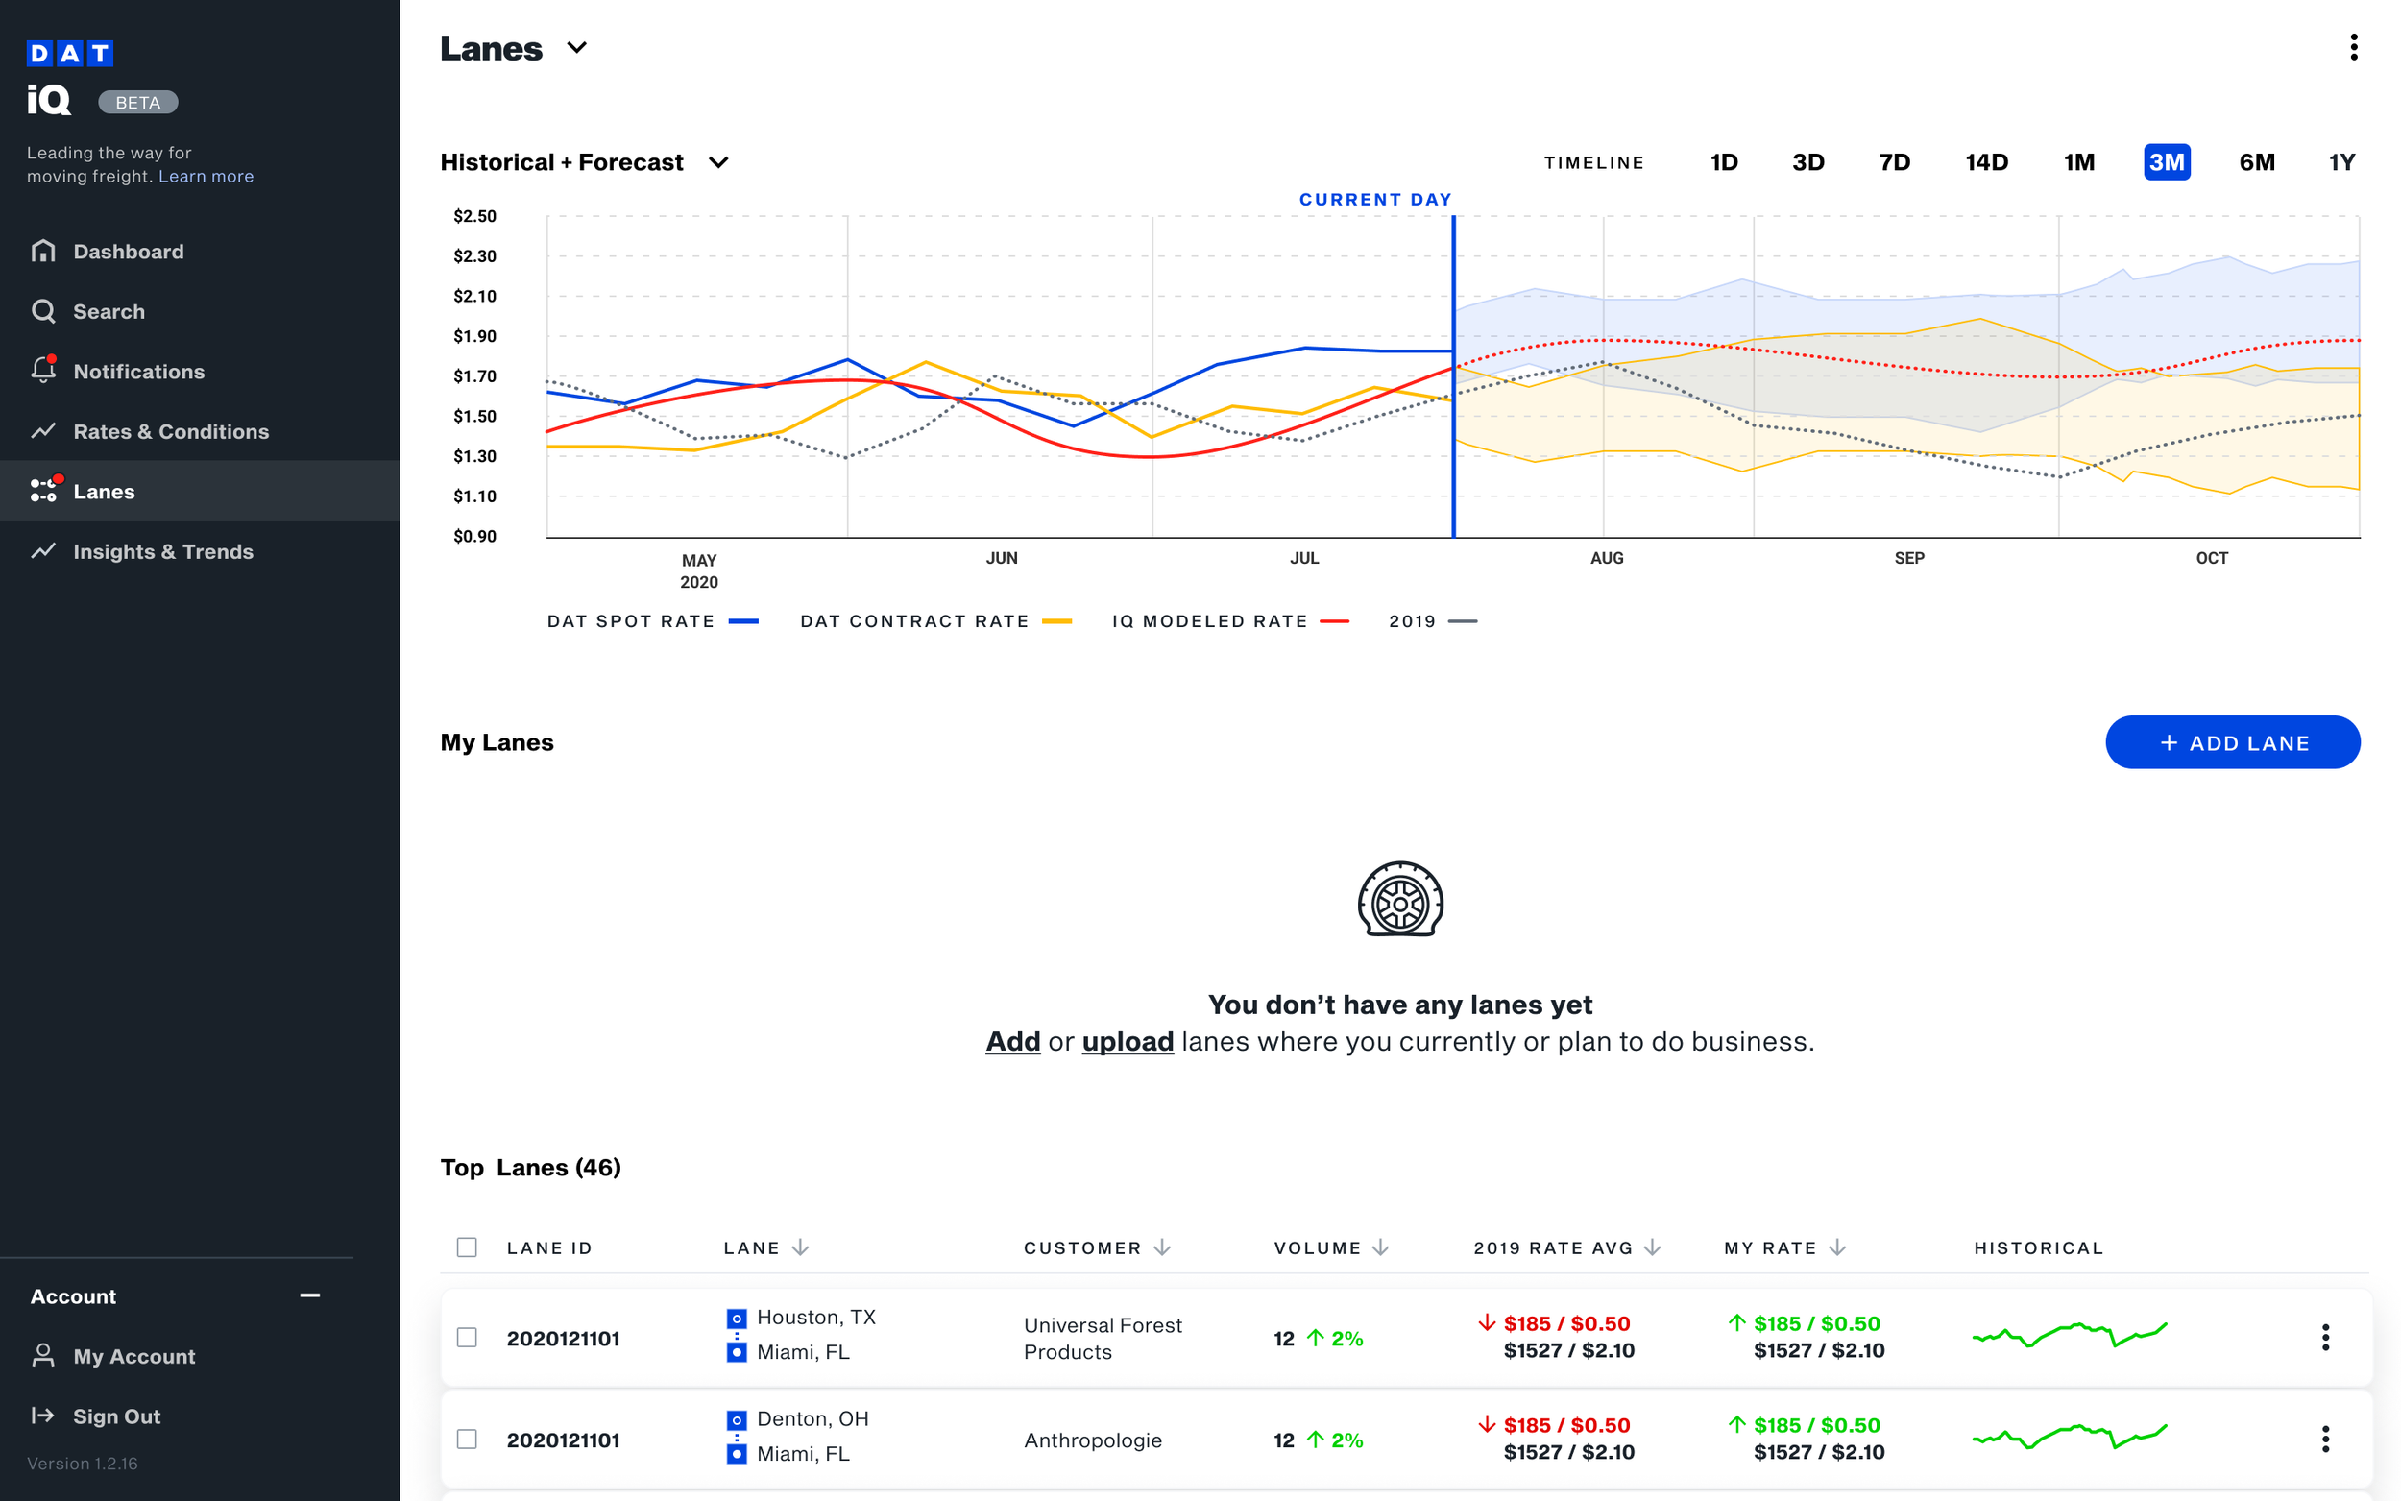The image size is (2401, 1501).
Task: Open the page options kebab menu at top right
Action: [2352, 48]
